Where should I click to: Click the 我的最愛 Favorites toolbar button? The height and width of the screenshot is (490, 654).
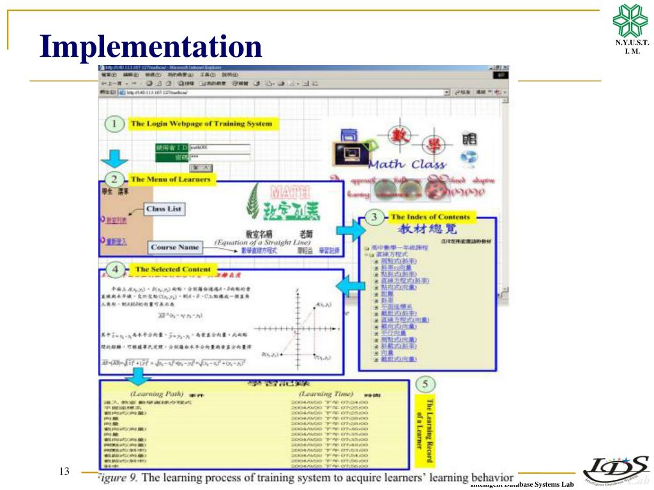click(x=212, y=84)
